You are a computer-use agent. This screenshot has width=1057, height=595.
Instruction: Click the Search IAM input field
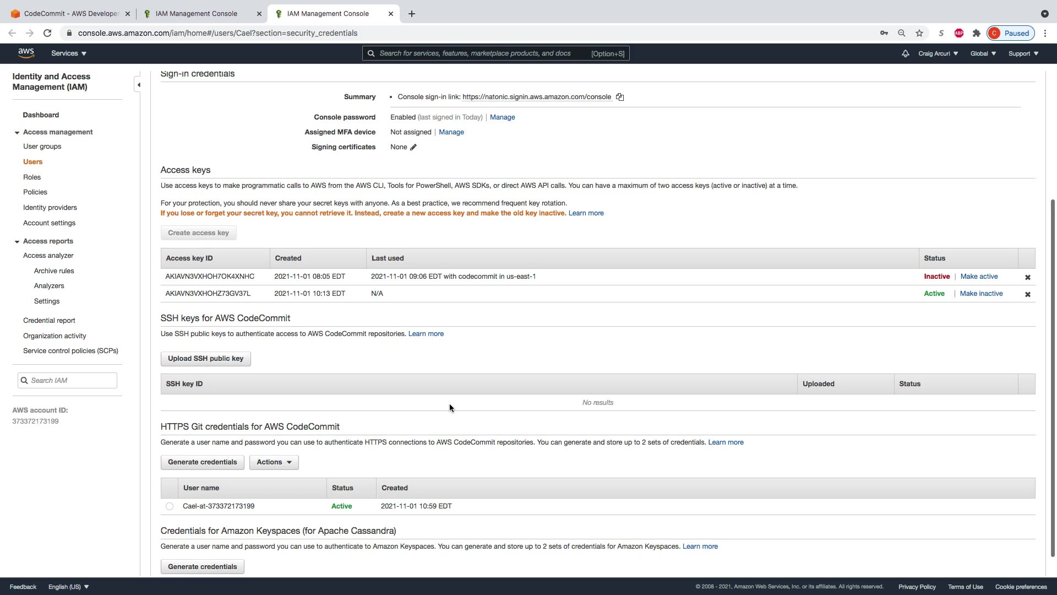click(72, 381)
